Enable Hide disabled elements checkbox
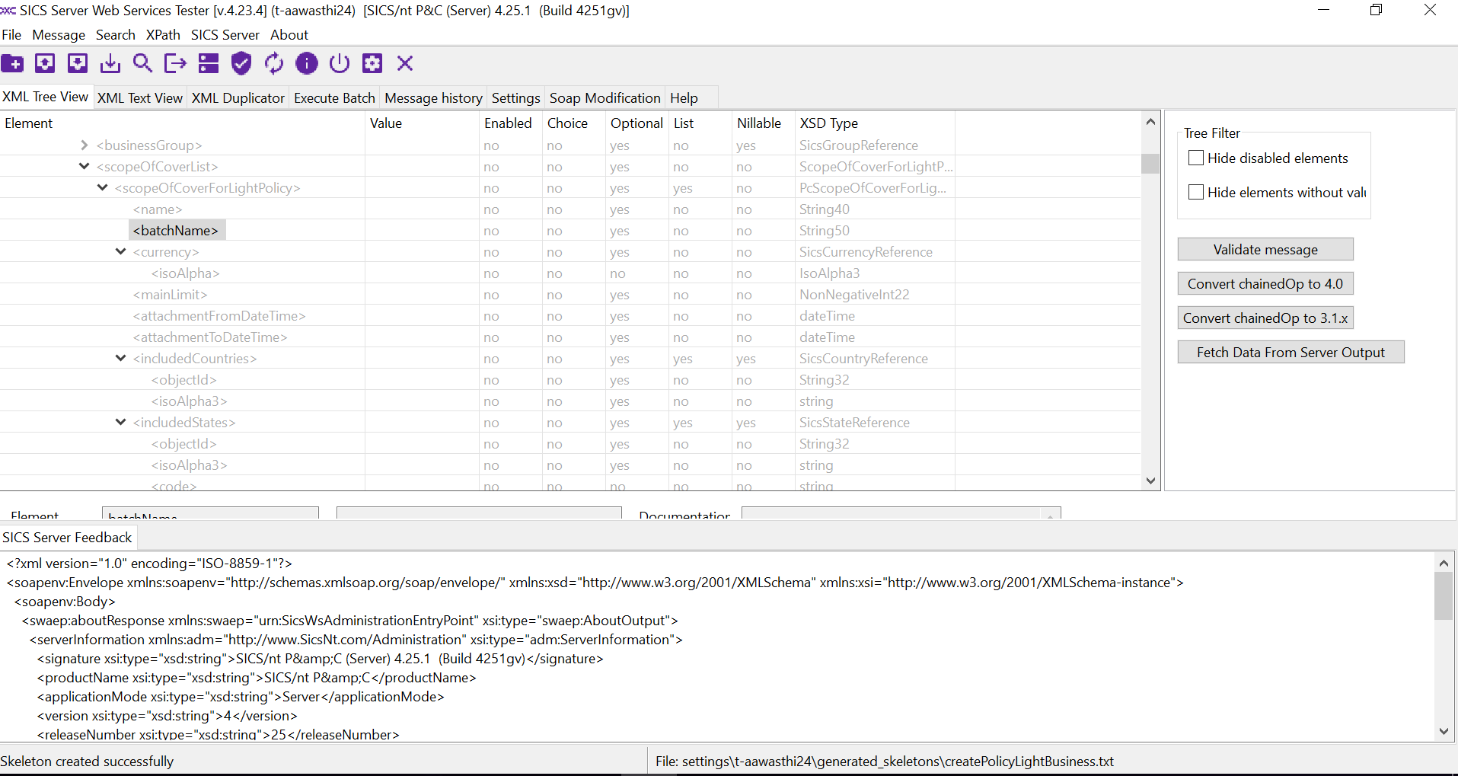Image resolution: width=1458 pixels, height=776 pixels. tap(1196, 158)
